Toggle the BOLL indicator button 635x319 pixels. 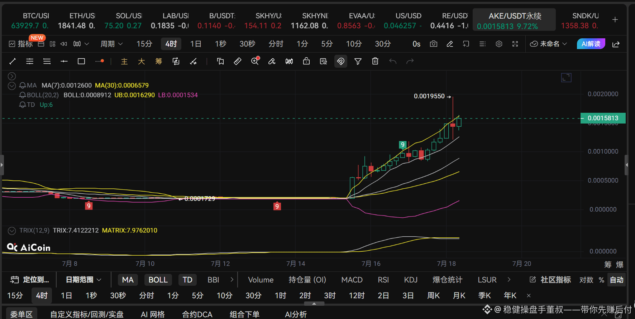click(x=158, y=280)
